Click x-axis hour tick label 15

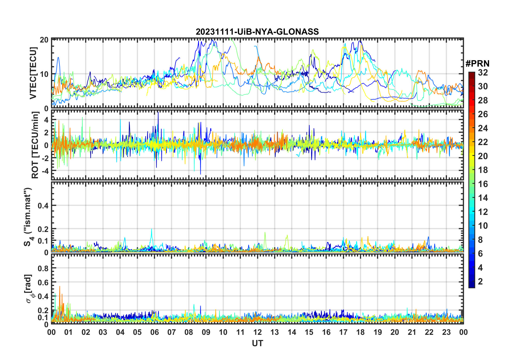[x=309, y=332]
